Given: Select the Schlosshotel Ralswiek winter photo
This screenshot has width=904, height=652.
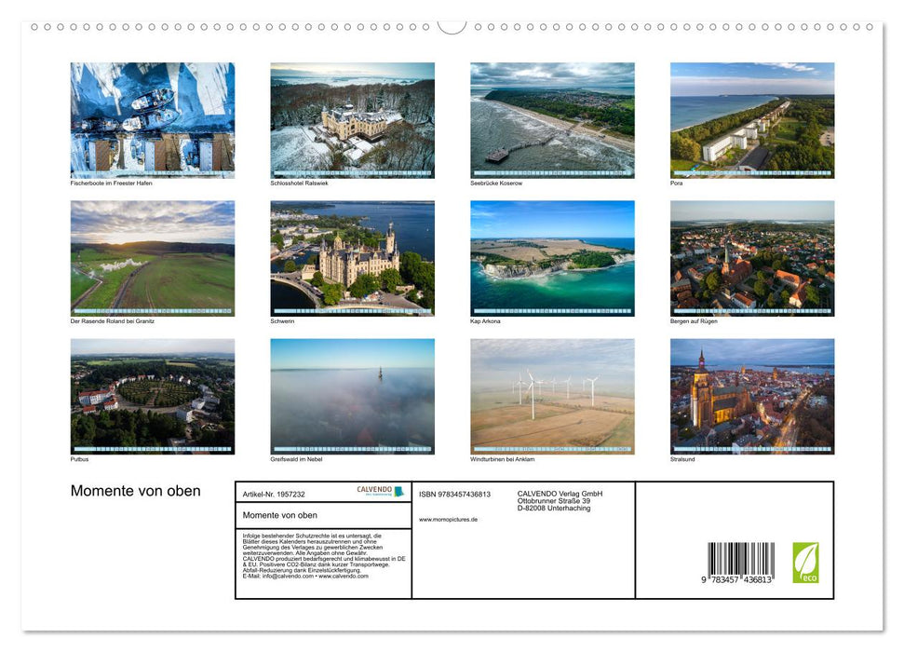Looking at the screenshot, I should coord(351,120).
